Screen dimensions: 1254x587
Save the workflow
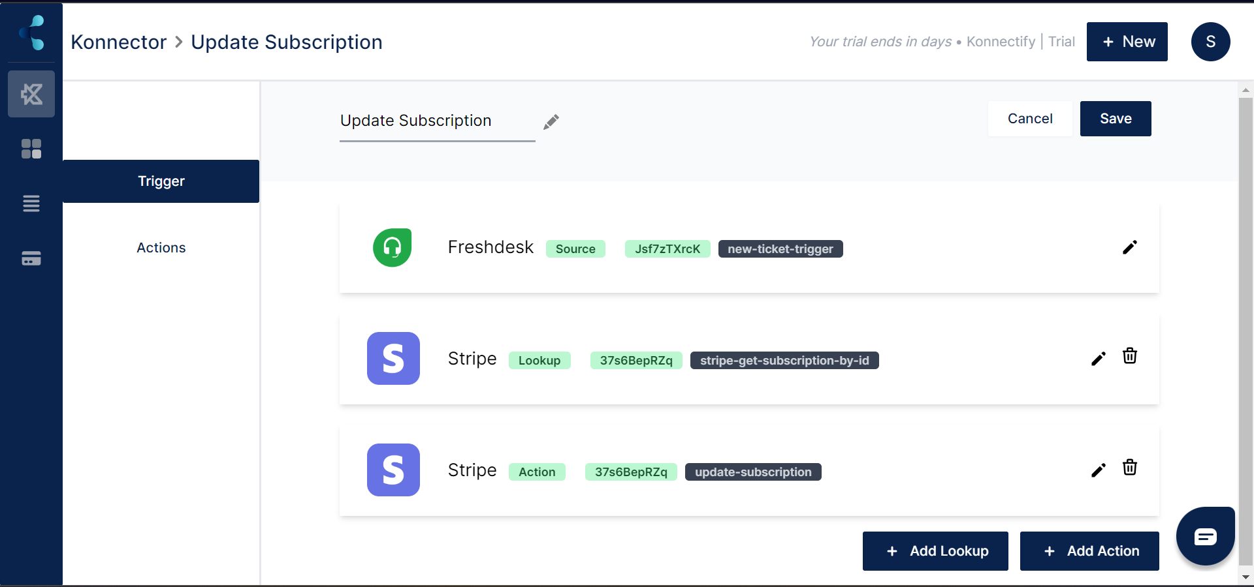coord(1115,119)
